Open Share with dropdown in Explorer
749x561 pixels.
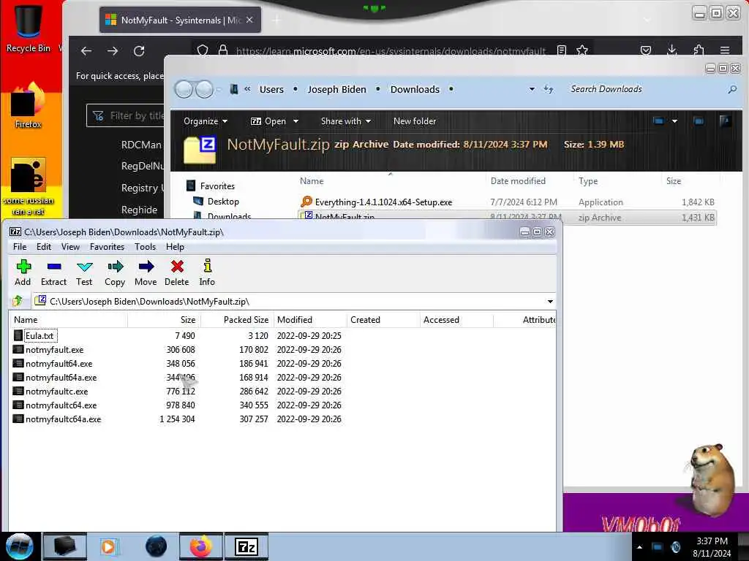[346, 121]
